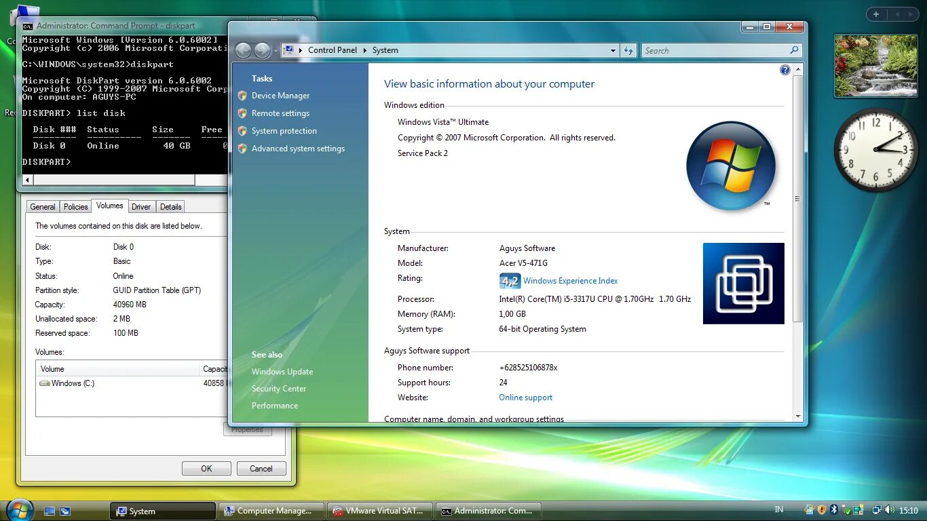Open address bar history dropdown arrow
This screenshot has width=927, height=521.
click(x=613, y=50)
